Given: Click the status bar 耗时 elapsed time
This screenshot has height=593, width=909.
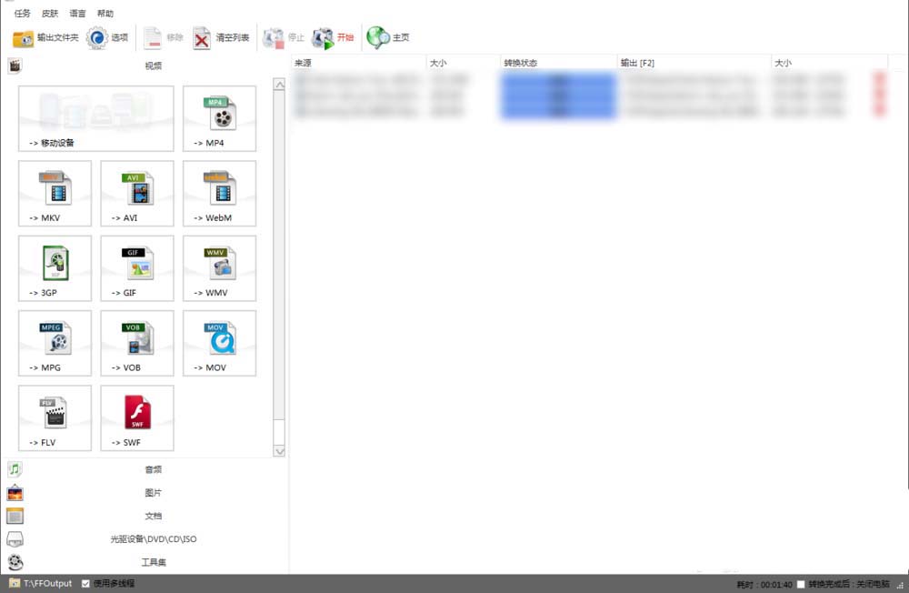Looking at the screenshot, I should pyautogui.click(x=764, y=584).
